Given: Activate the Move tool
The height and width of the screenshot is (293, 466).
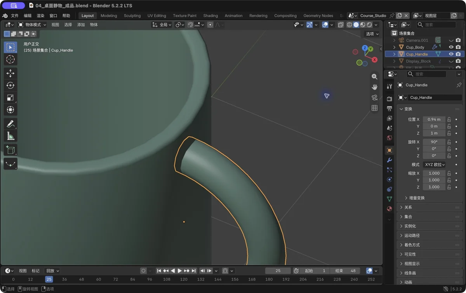Looking at the screenshot, I should click(x=10, y=73).
